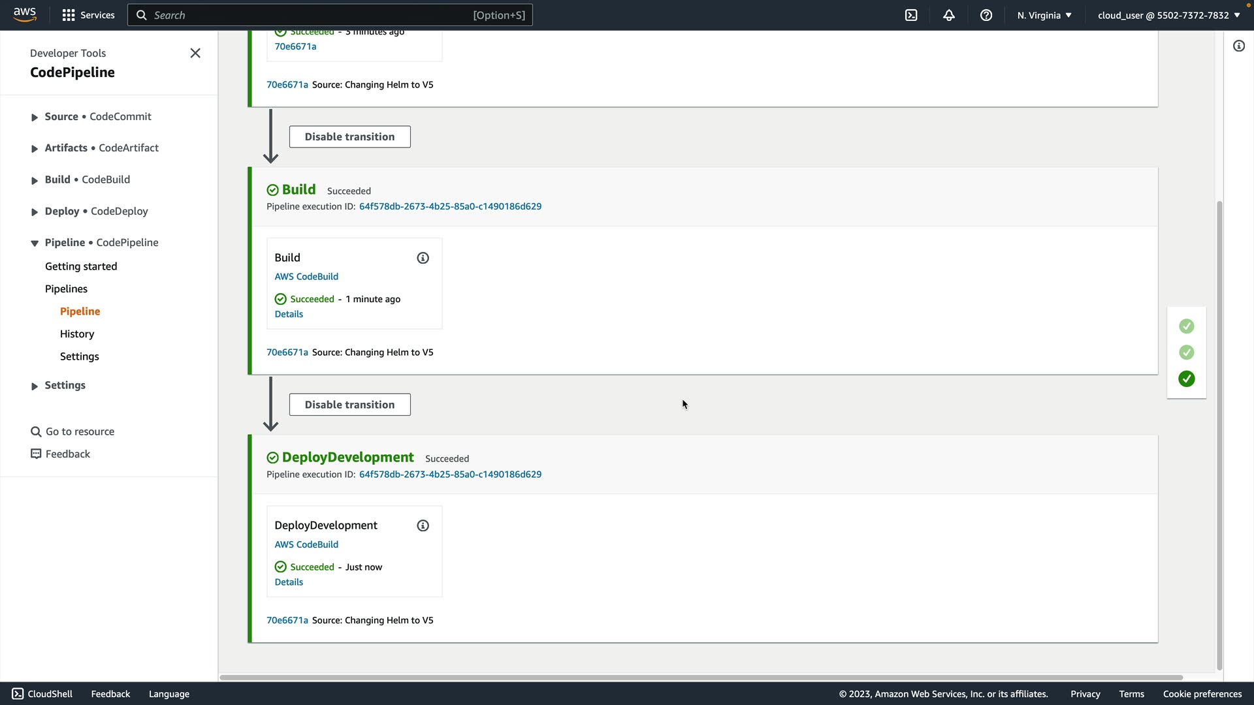This screenshot has height=705, width=1254.
Task: Open History in pipeline navigation
Action: [77, 334]
